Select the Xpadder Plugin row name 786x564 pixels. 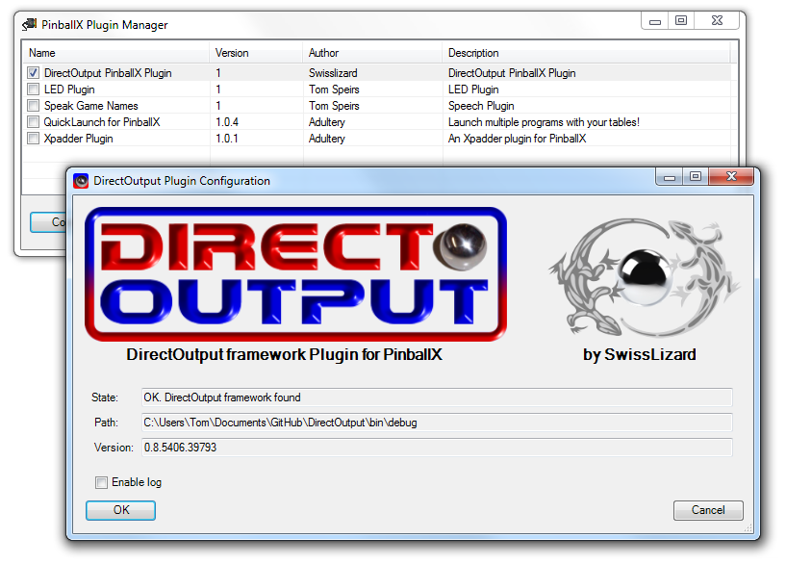tap(78, 139)
